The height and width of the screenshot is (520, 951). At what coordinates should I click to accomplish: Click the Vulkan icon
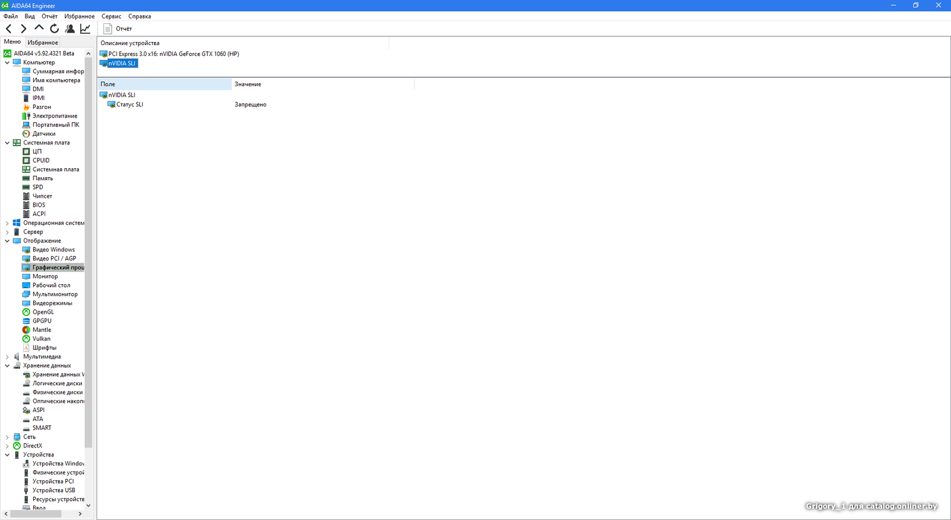[x=26, y=339]
